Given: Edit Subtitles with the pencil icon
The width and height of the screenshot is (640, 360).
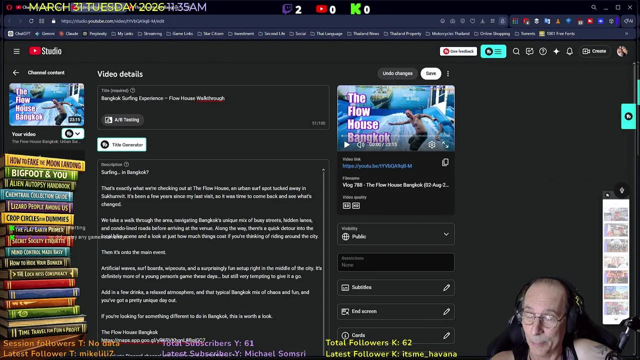Looking at the screenshot, I should pyautogui.click(x=446, y=287).
